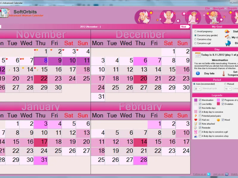Open Day Info via blue info icon
238x178 pixels.
[198, 73]
